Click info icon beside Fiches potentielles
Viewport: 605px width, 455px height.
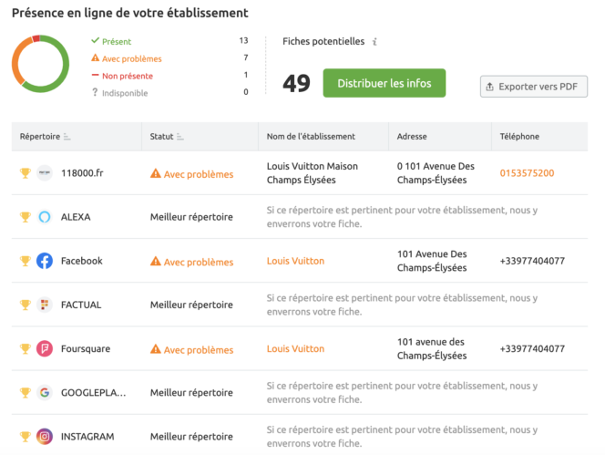374,42
